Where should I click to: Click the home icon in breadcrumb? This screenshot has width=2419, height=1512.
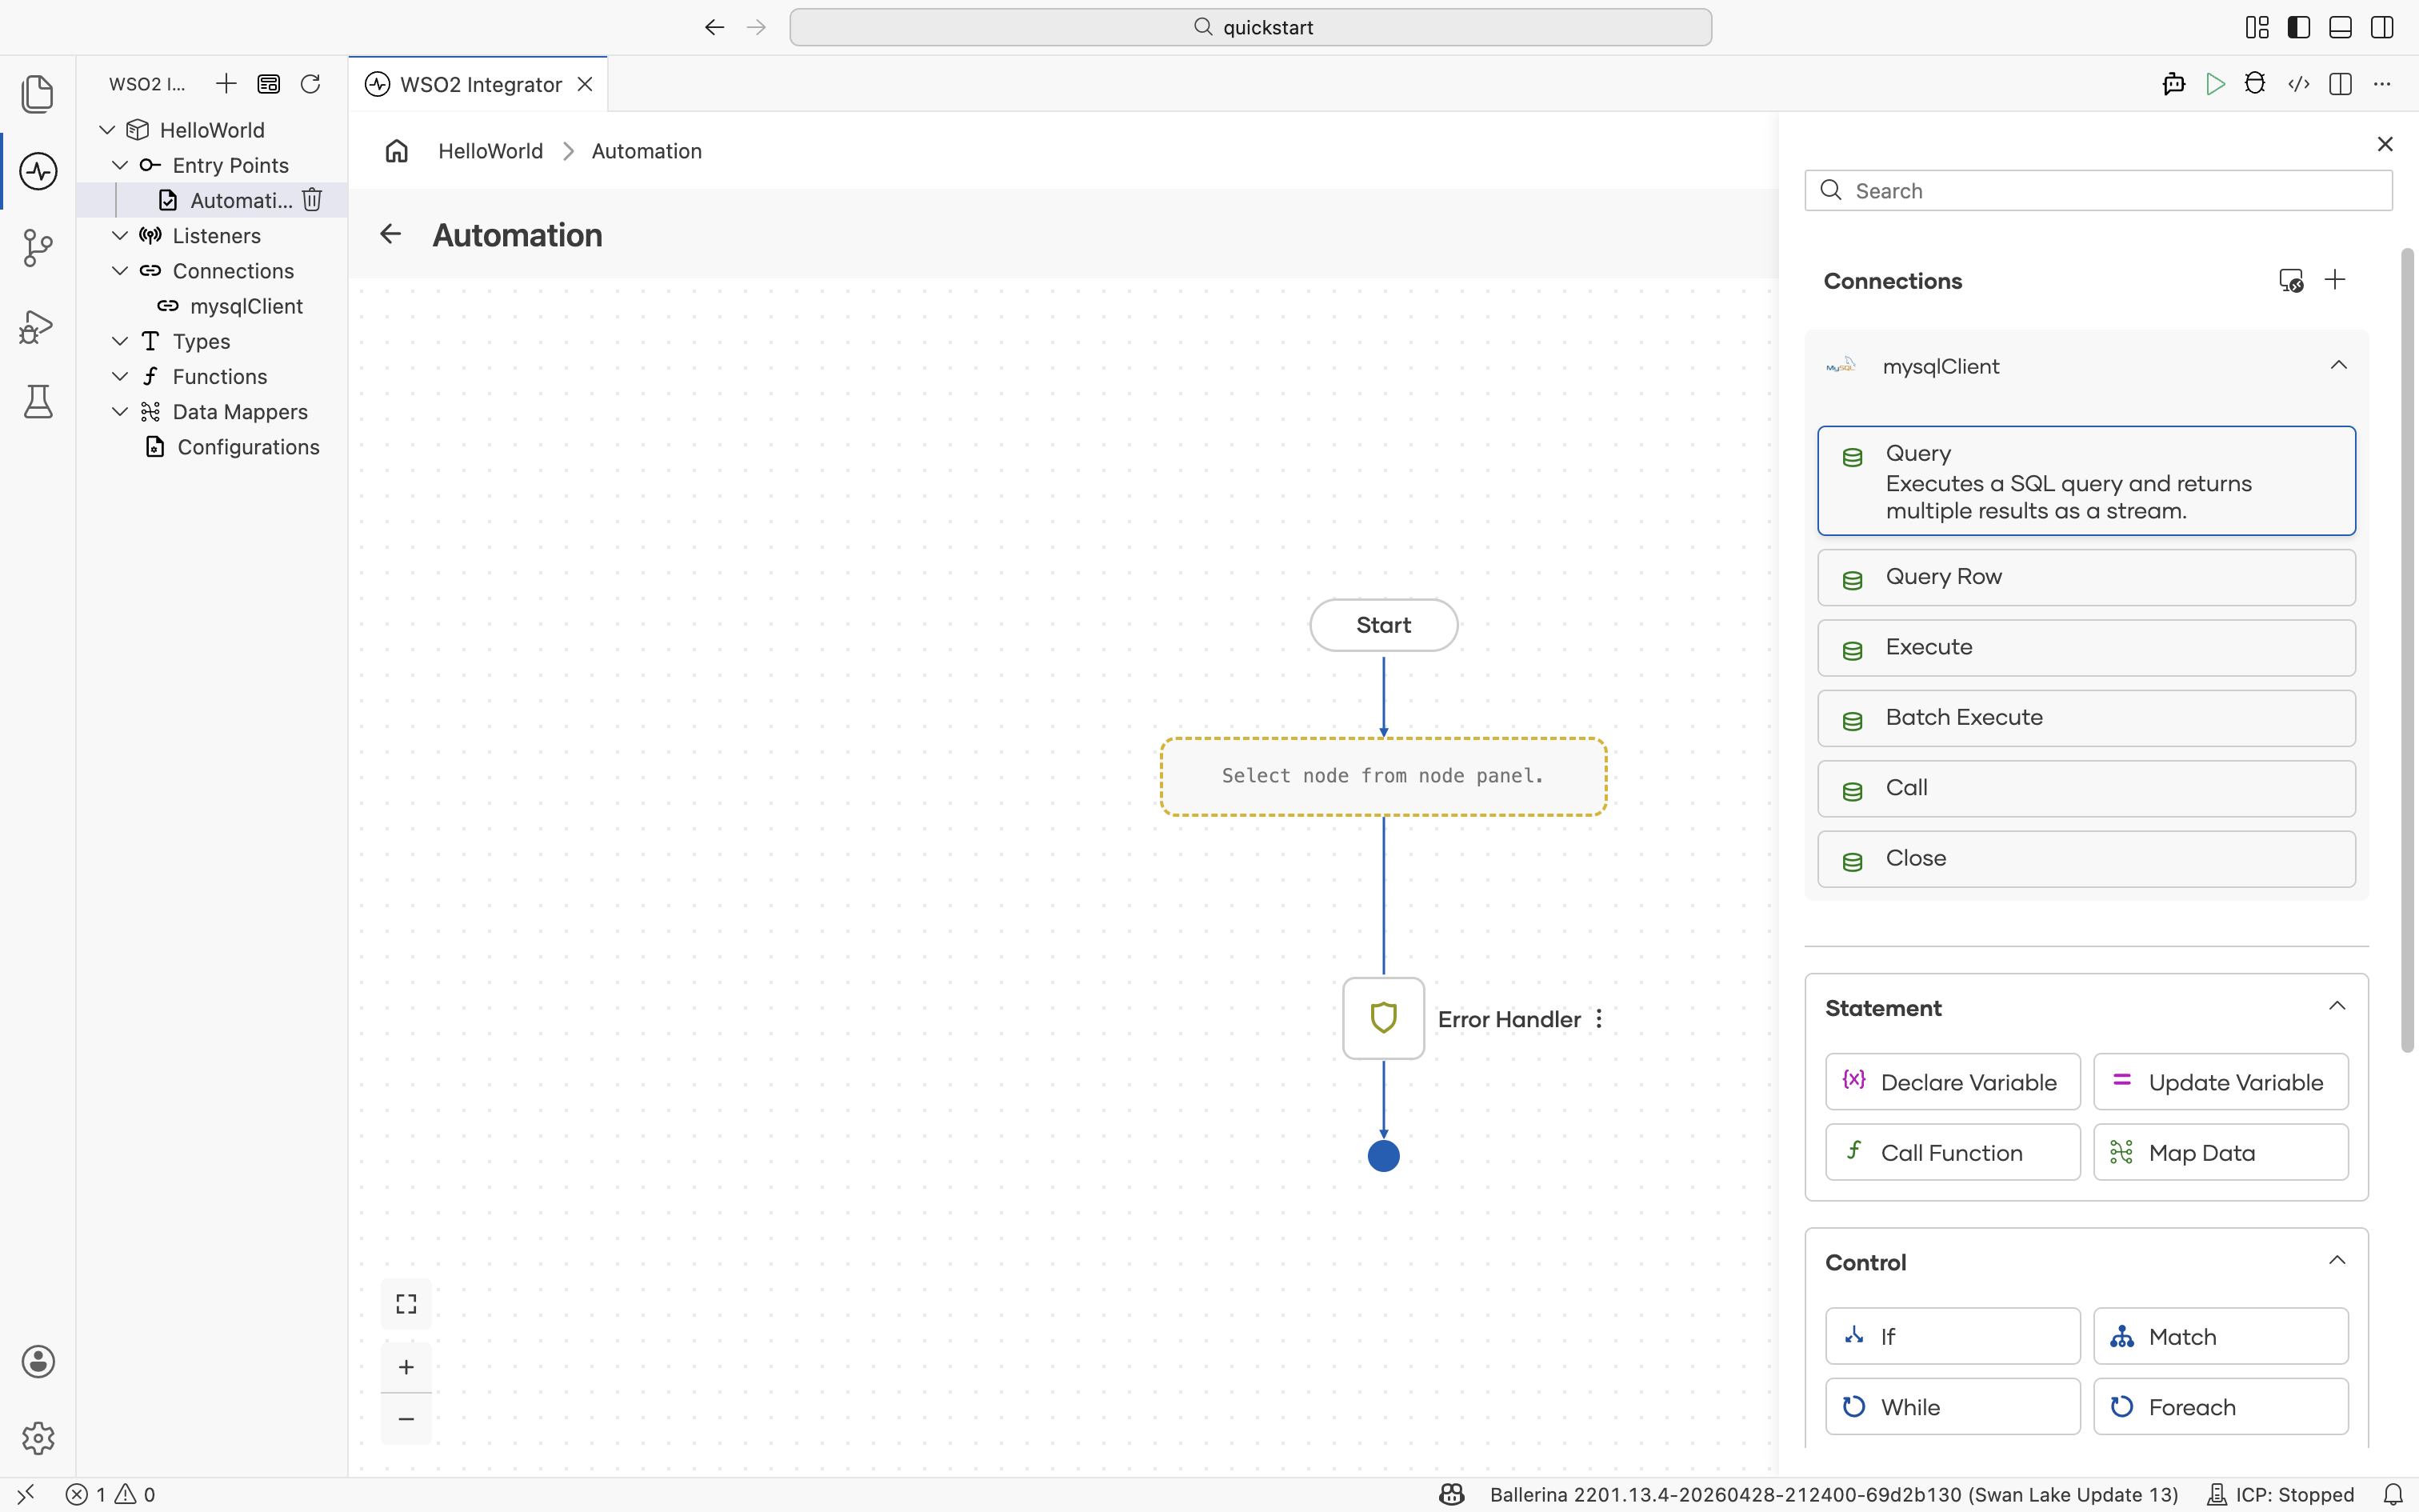point(397,151)
